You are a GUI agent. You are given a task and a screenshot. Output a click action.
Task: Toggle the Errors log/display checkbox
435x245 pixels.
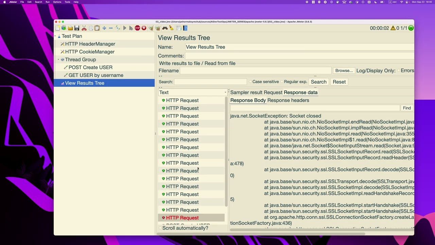point(399,71)
